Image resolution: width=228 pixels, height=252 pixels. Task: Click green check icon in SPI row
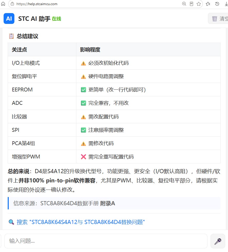click(x=84, y=130)
